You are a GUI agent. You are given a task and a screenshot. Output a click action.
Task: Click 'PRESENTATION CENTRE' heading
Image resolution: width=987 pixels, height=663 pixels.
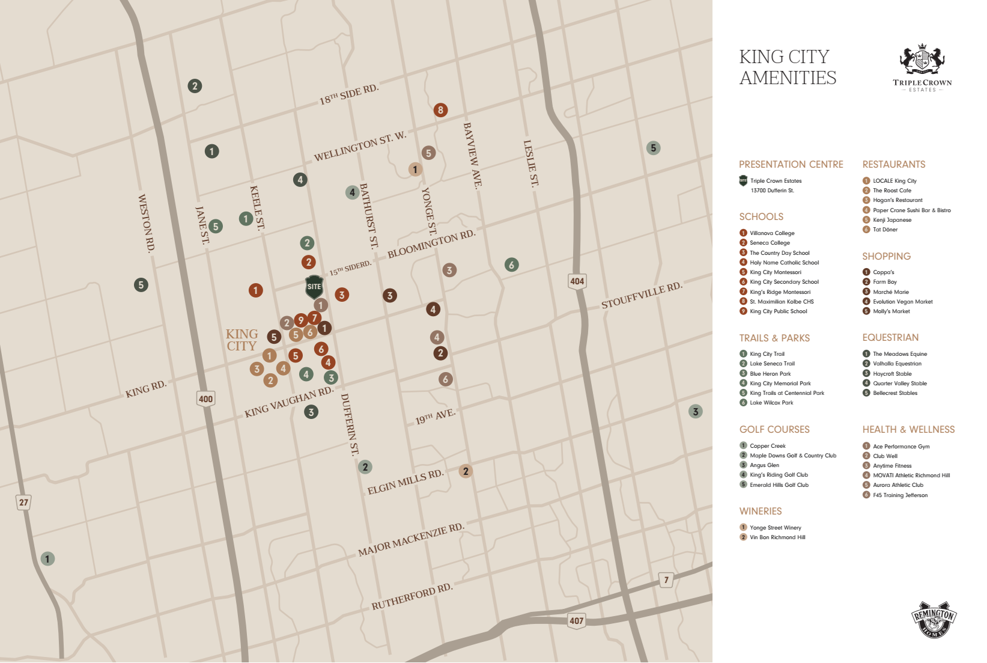[x=791, y=165]
